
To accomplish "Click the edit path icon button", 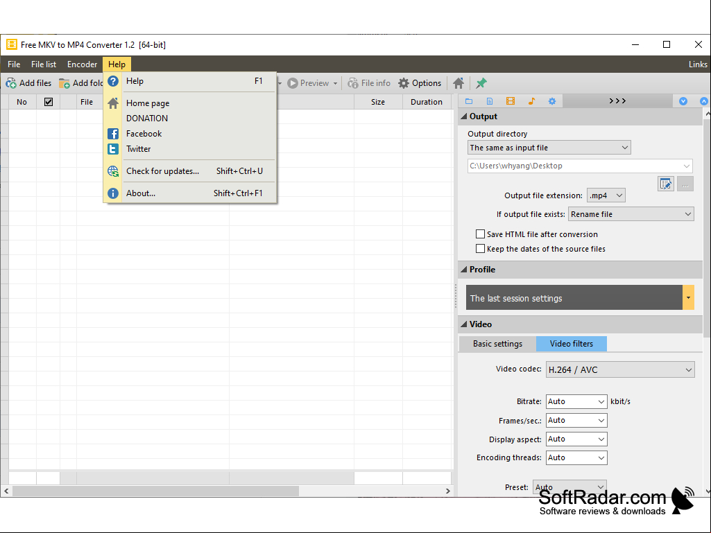I will tap(665, 184).
